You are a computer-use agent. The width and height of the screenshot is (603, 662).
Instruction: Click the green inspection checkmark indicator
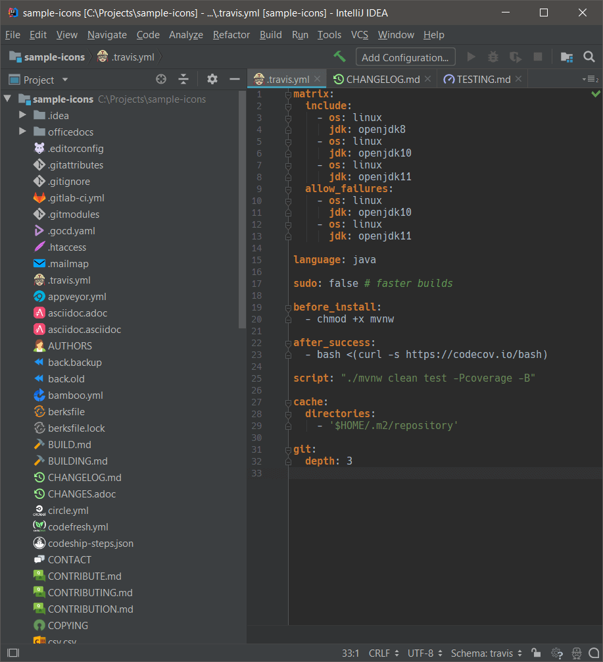click(x=595, y=94)
